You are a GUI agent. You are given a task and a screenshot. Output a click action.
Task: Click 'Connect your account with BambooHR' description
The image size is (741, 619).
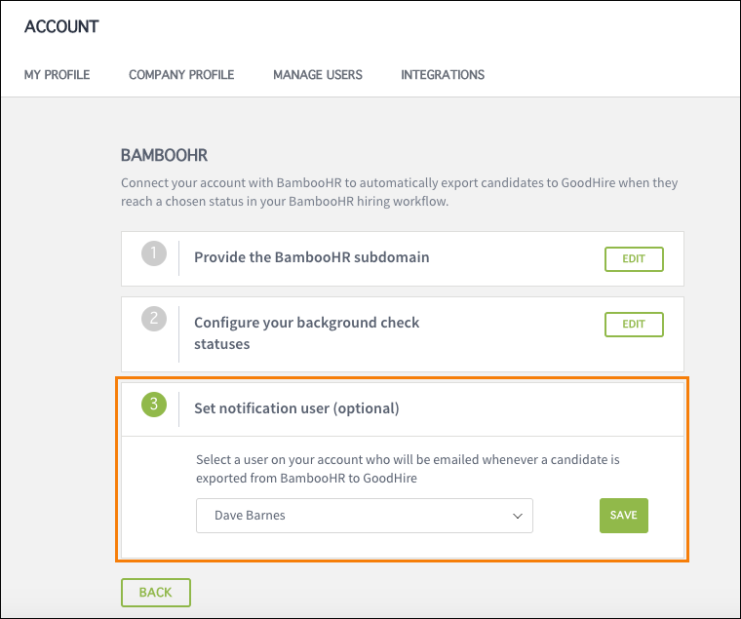pos(400,192)
